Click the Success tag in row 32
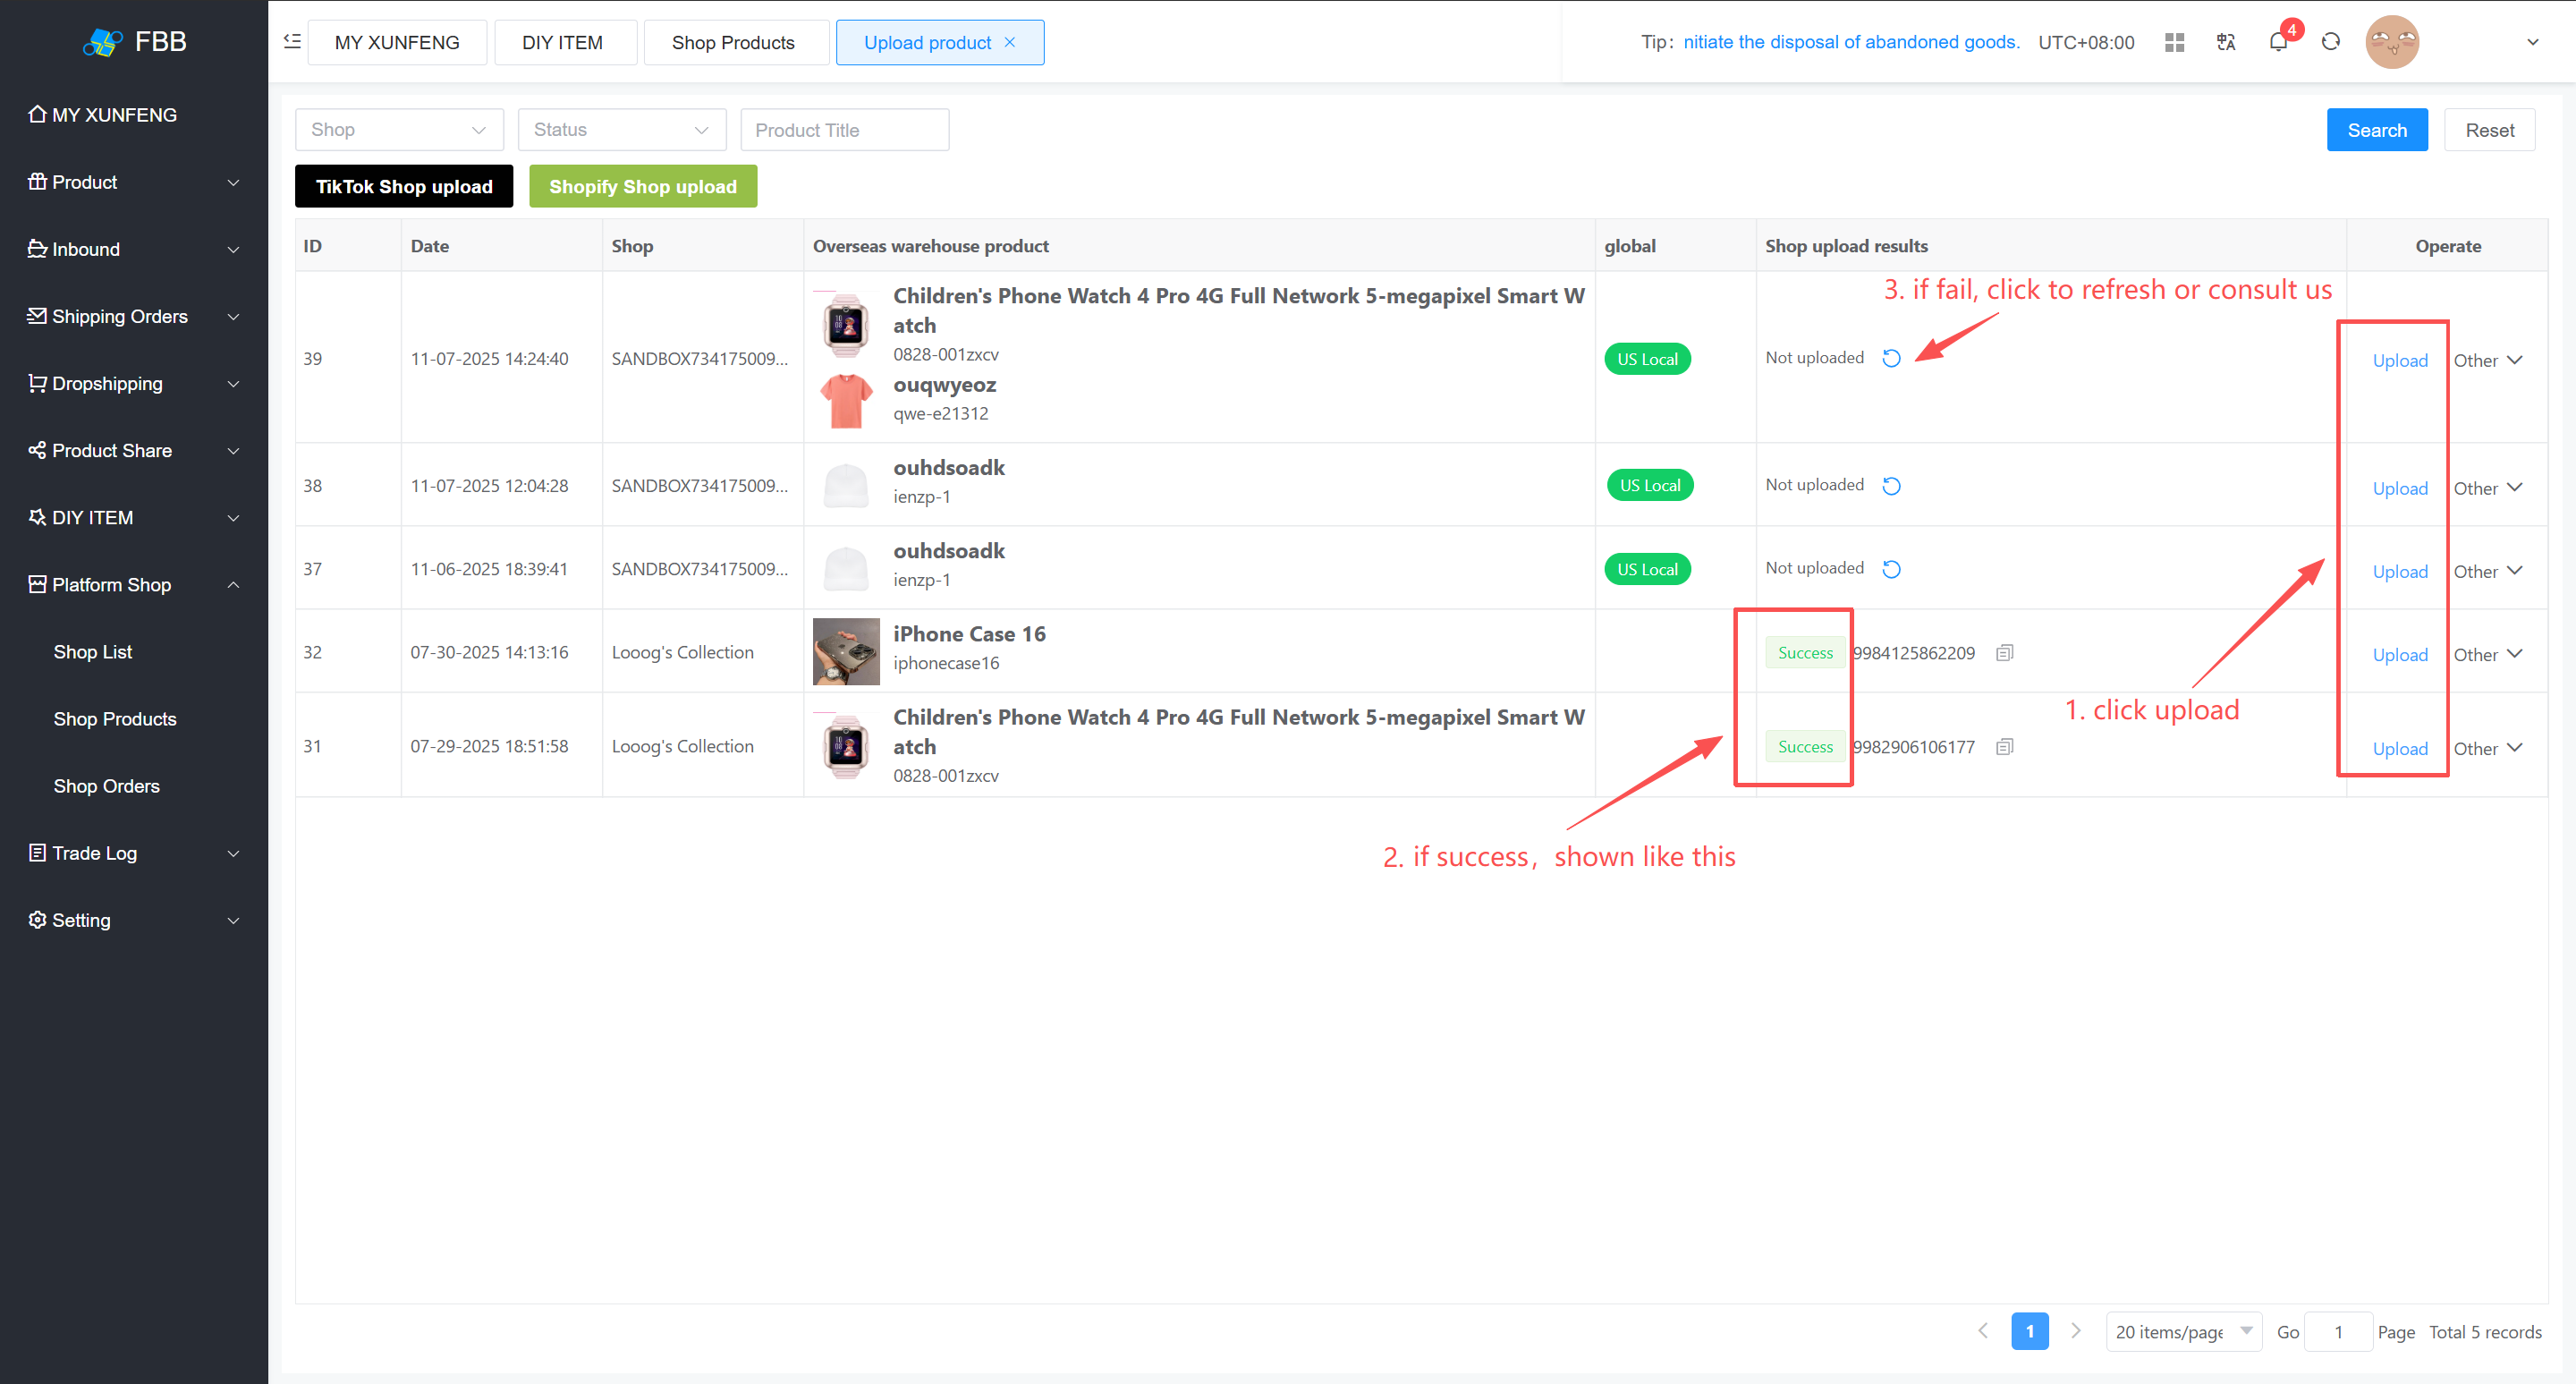The image size is (2576, 1384). (x=1805, y=652)
